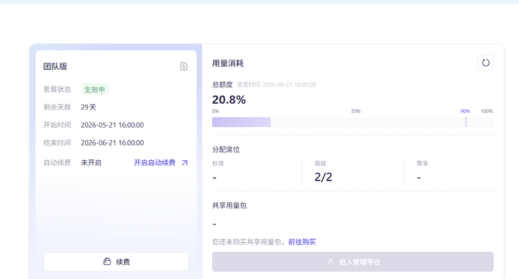Viewport: 519px width, 279px height.
Task: Click the 尊享 seat label
Action: pyautogui.click(x=423, y=163)
